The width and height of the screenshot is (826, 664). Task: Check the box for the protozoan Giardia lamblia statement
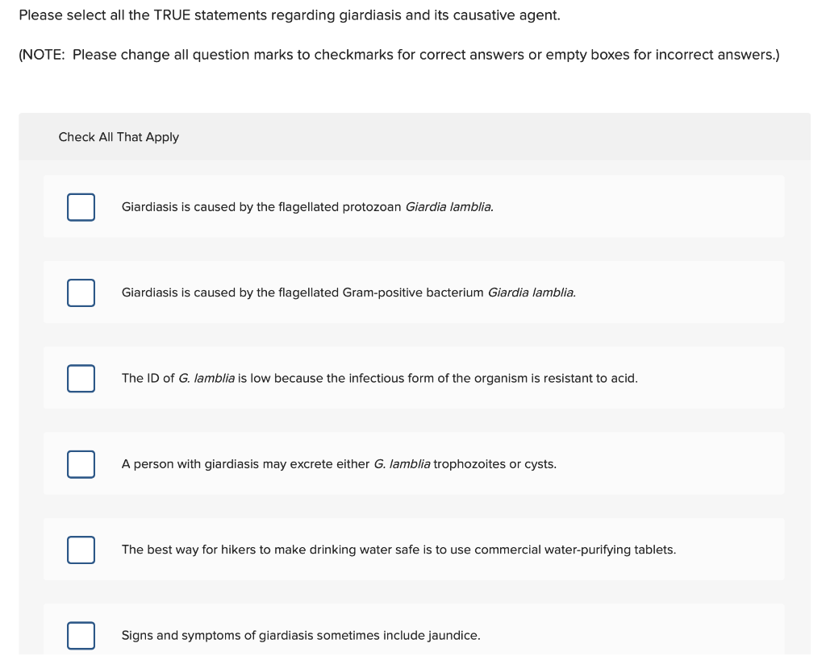coord(81,207)
